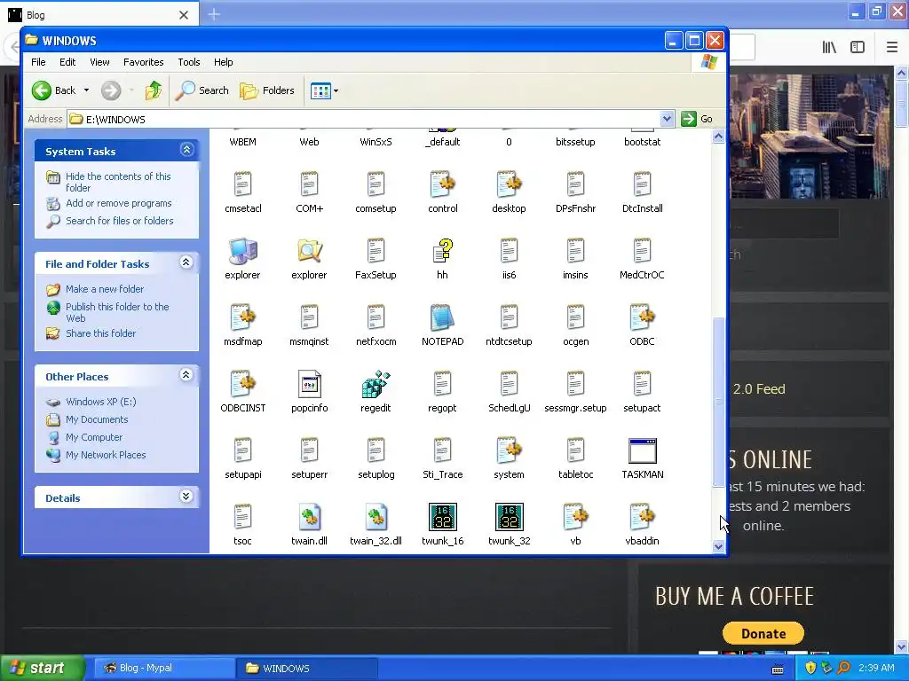Viewport: 909px width, 681px height.
Task: Select the twunk_16 icon
Action: click(442, 517)
